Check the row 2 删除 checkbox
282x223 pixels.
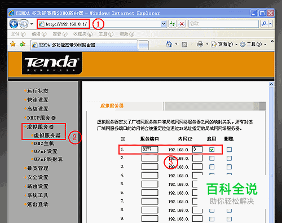click(x=229, y=158)
